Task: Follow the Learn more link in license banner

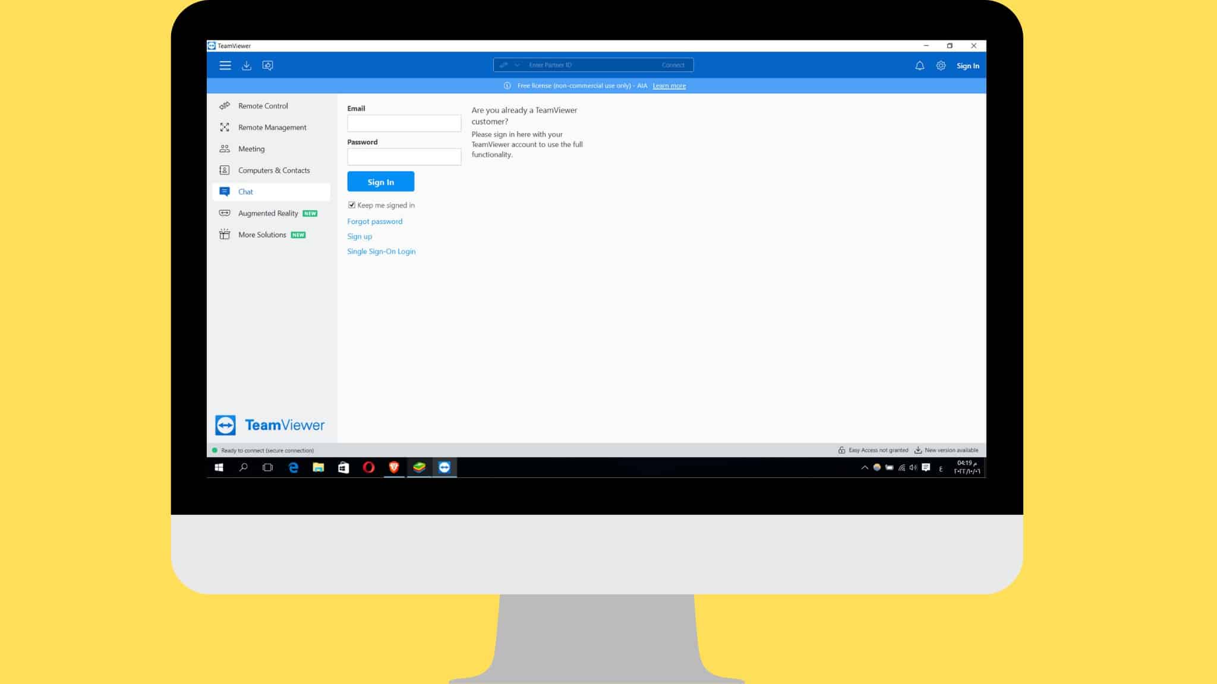Action: (x=669, y=85)
